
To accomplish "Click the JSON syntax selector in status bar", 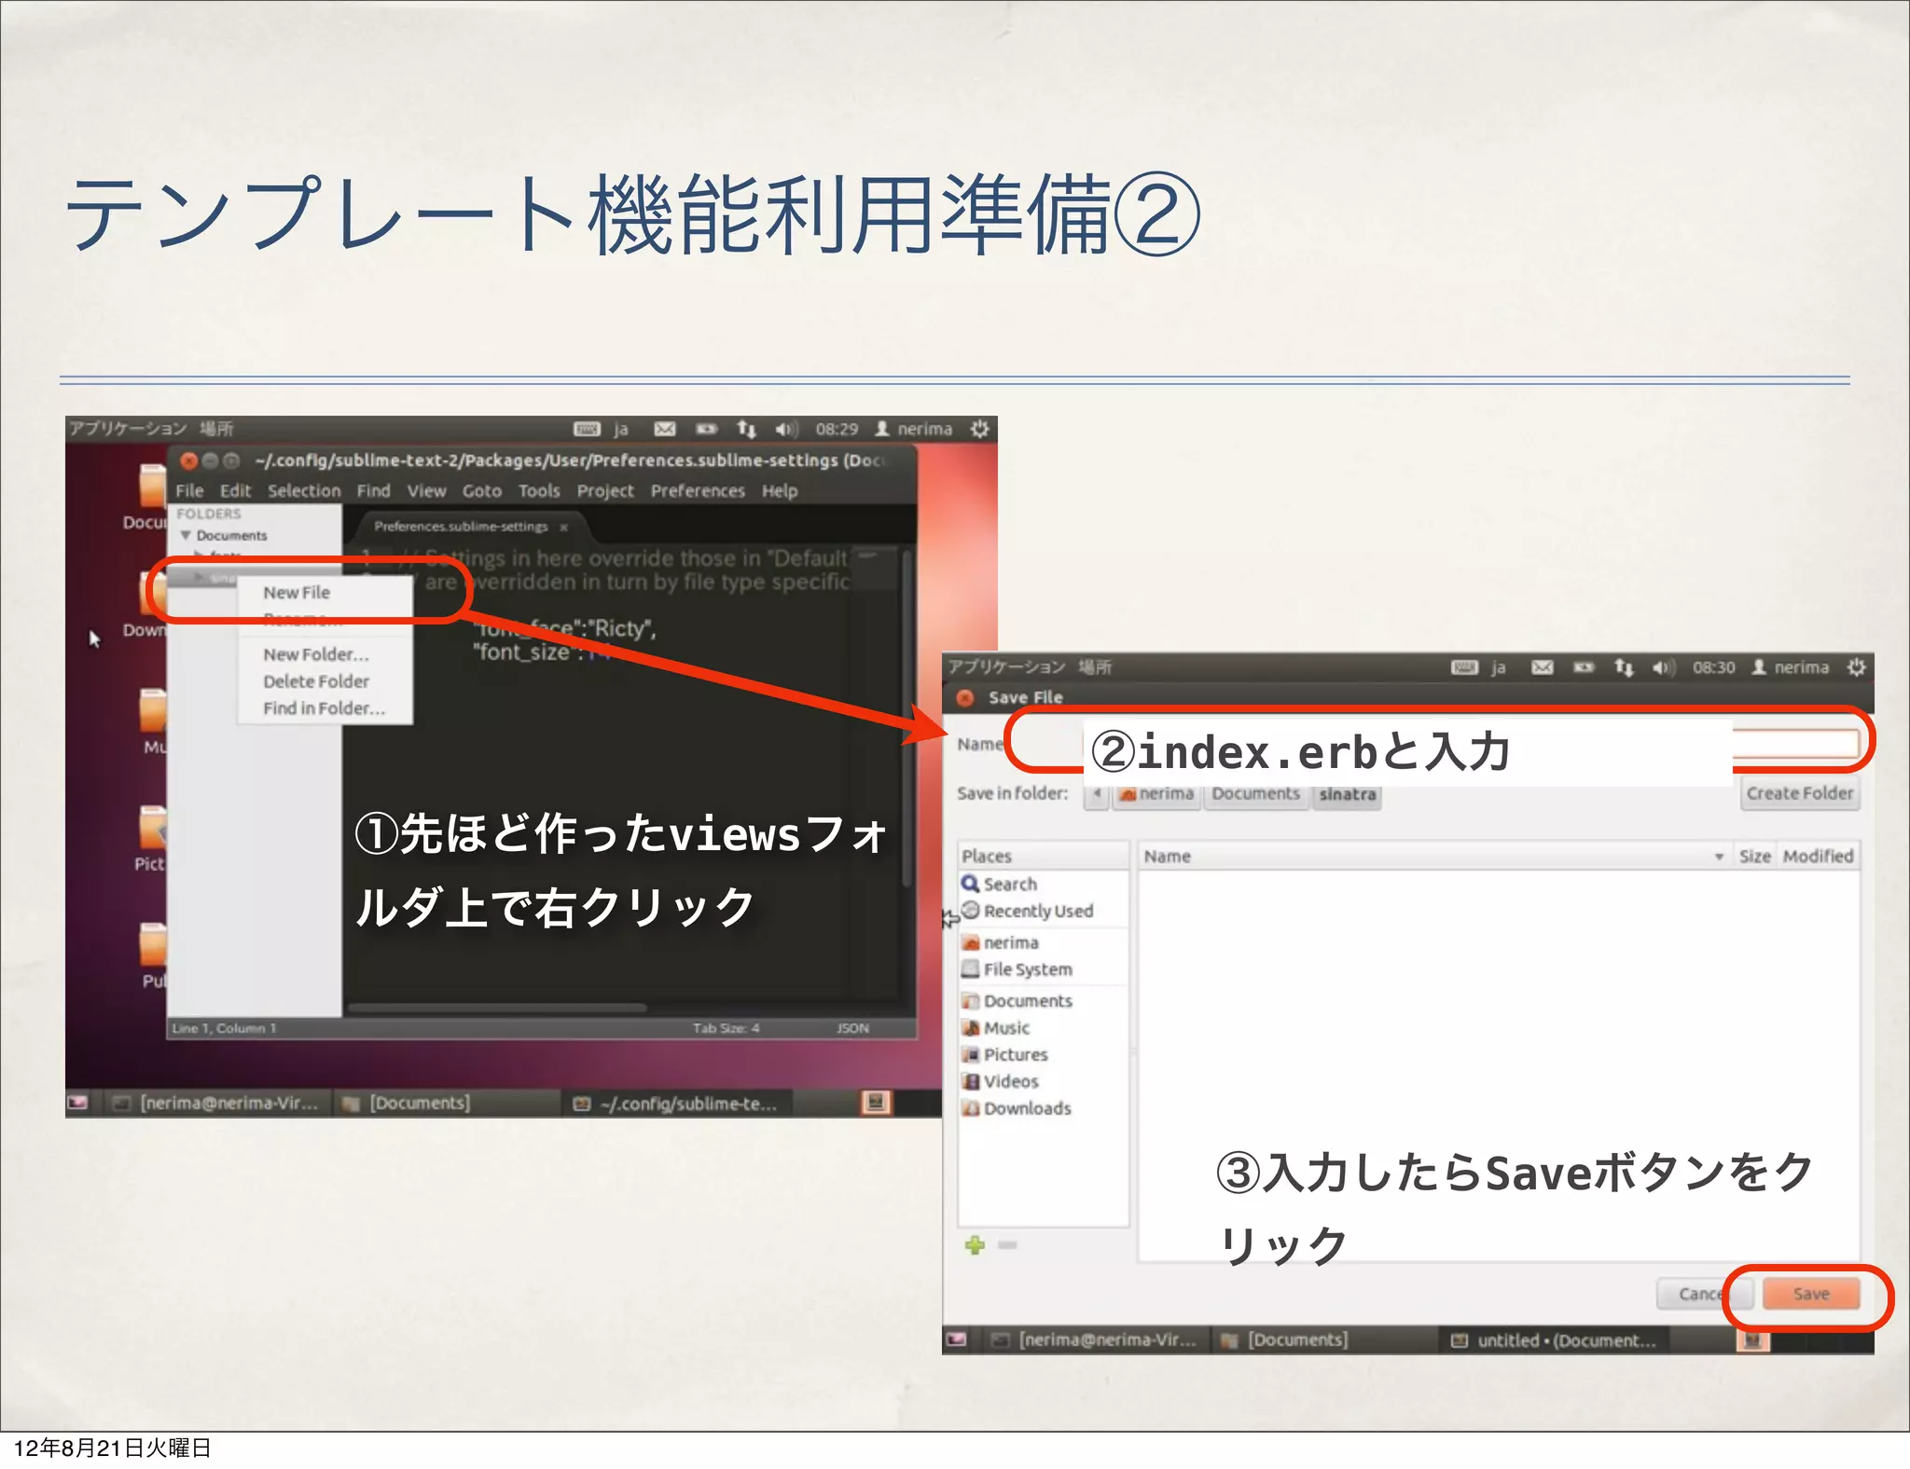I will [x=852, y=1028].
